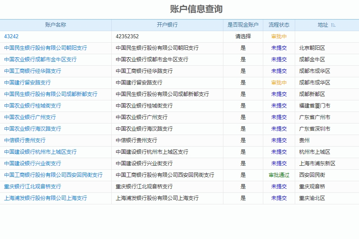
Task: Open 中国工商银行经华路支行 details
Action: [33, 71]
